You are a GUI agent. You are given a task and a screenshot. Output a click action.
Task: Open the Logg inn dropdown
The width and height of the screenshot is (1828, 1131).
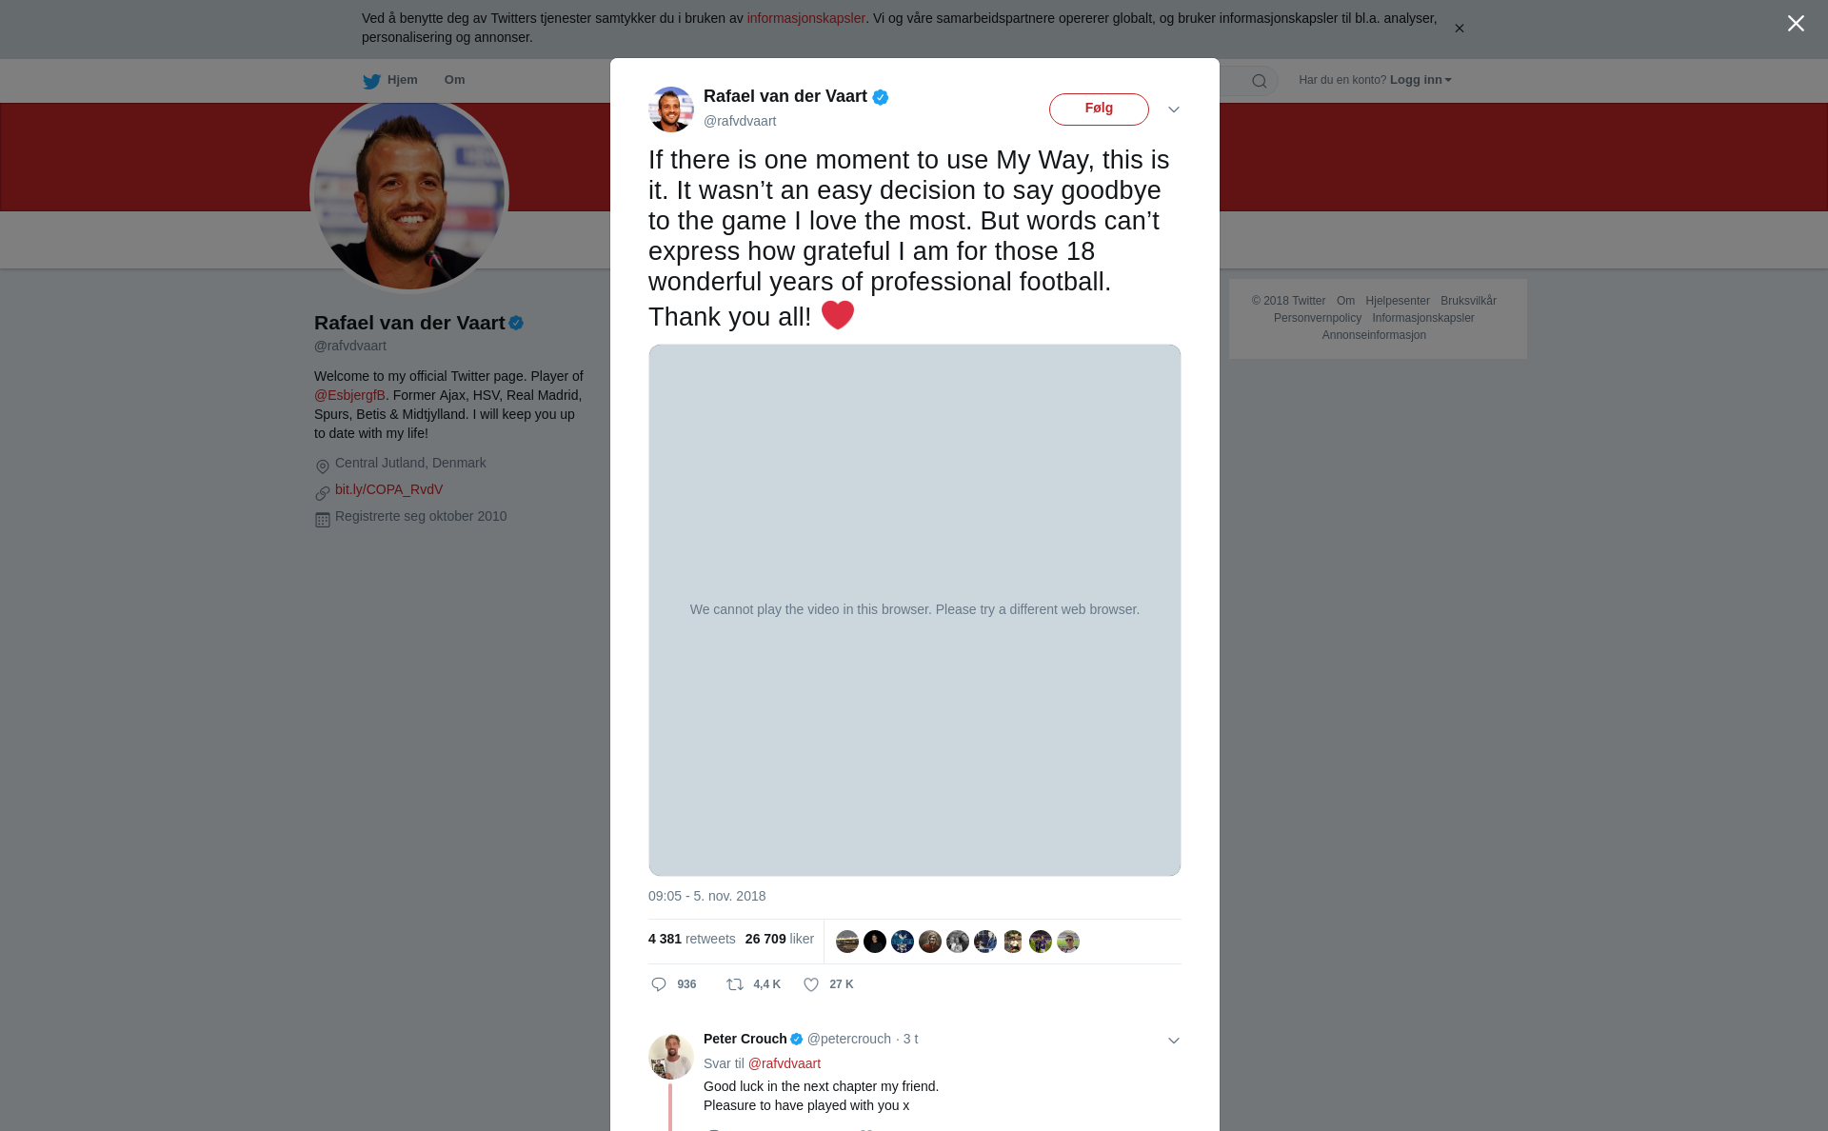pos(1421,80)
